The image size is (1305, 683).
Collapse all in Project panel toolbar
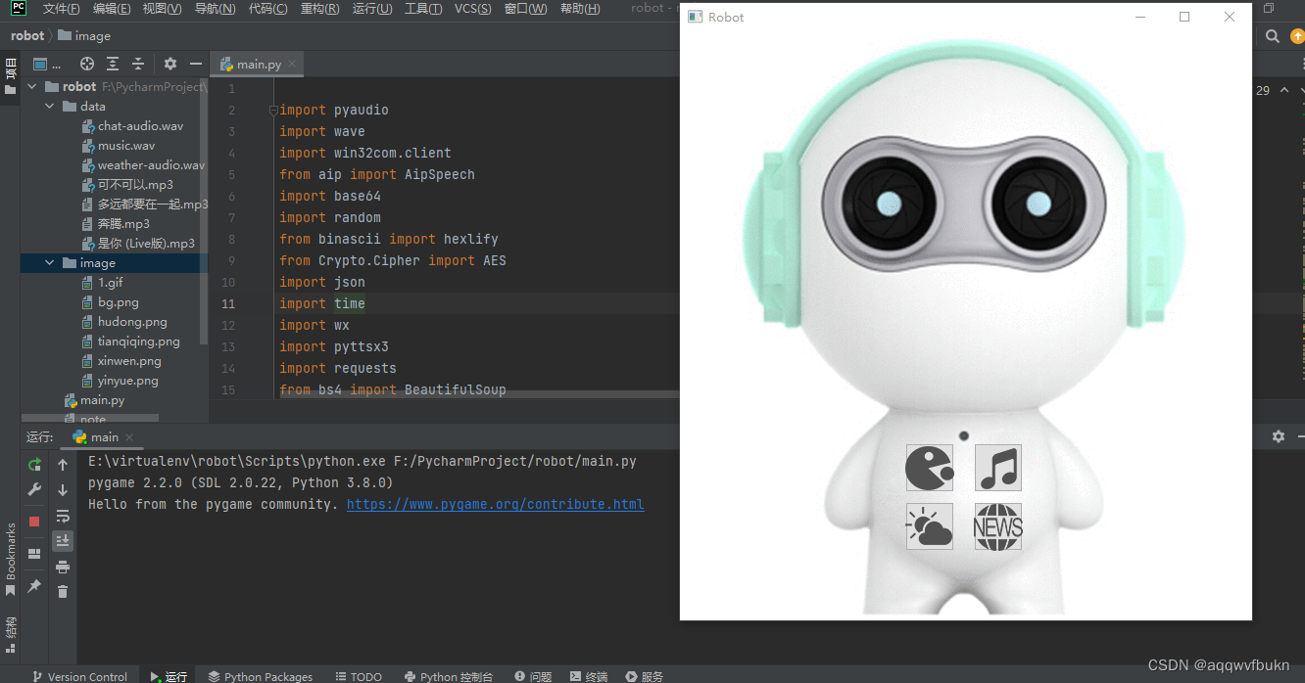pos(138,64)
